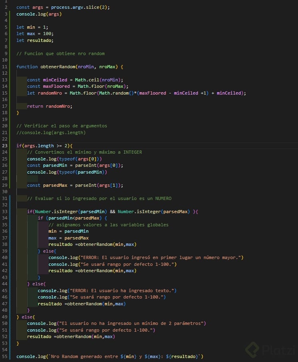
Task: Click 'let resultado;' declaration
Action: [35, 40]
